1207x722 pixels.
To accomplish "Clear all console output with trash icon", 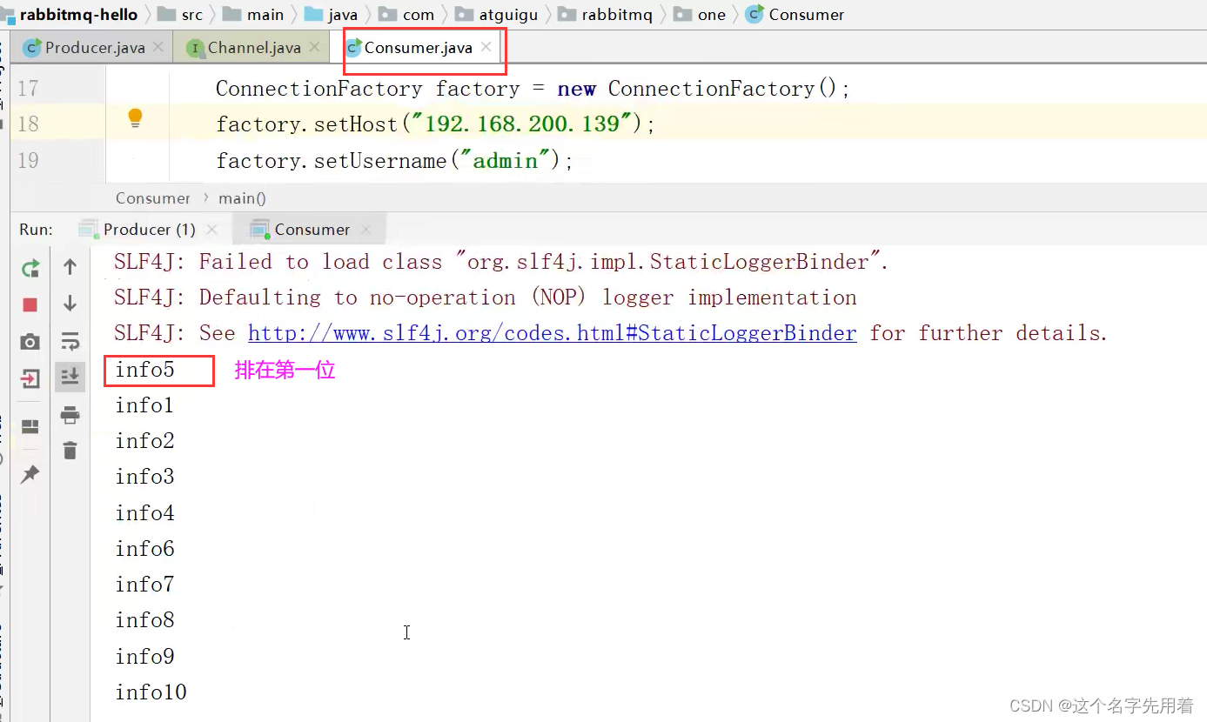I will (70, 450).
